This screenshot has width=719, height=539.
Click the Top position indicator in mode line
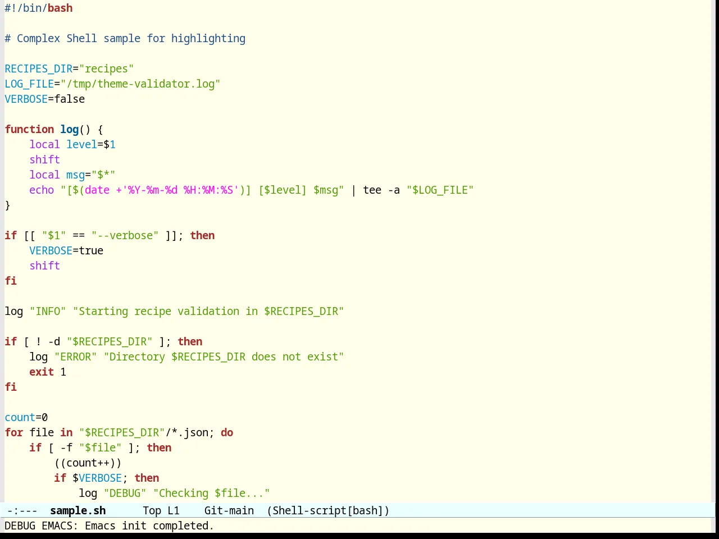(x=152, y=510)
